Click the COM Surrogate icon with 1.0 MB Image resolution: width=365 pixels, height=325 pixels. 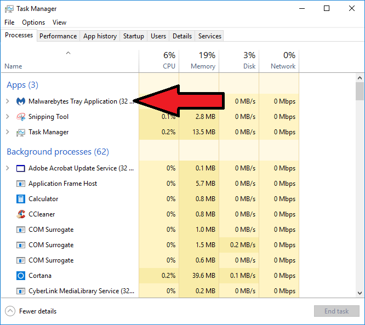[21, 230]
